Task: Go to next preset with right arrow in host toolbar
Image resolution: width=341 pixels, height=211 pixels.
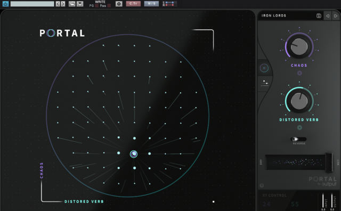Action: coord(63,4)
